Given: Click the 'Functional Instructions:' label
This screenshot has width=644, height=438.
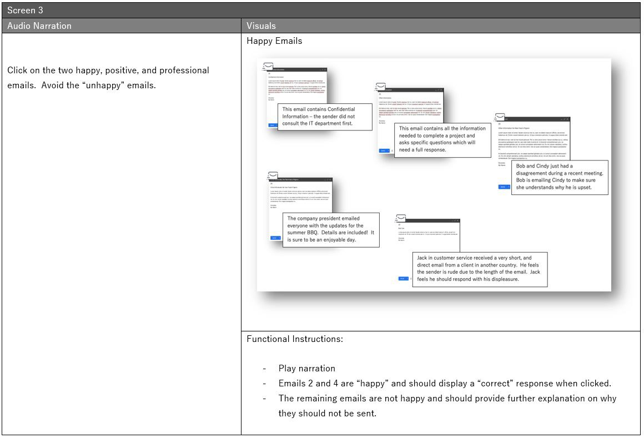Looking at the screenshot, I should [x=294, y=339].
